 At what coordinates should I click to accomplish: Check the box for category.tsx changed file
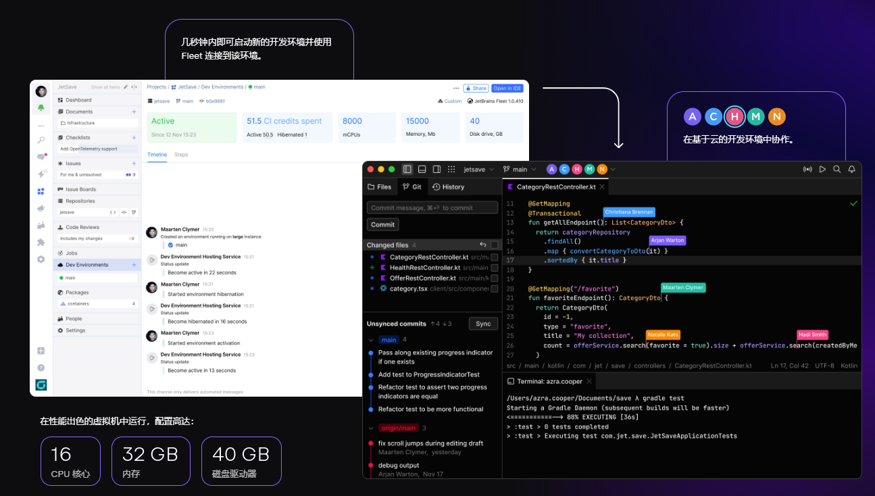click(495, 289)
